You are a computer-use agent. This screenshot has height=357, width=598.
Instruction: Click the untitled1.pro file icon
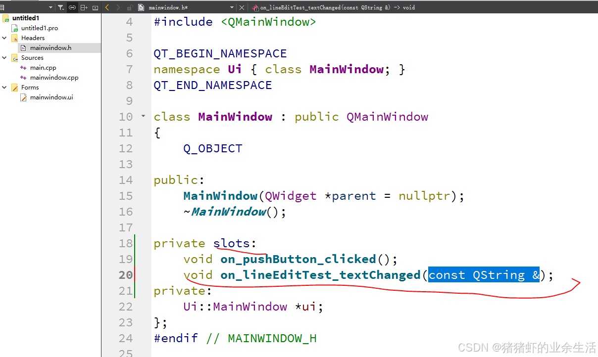pos(15,28)
